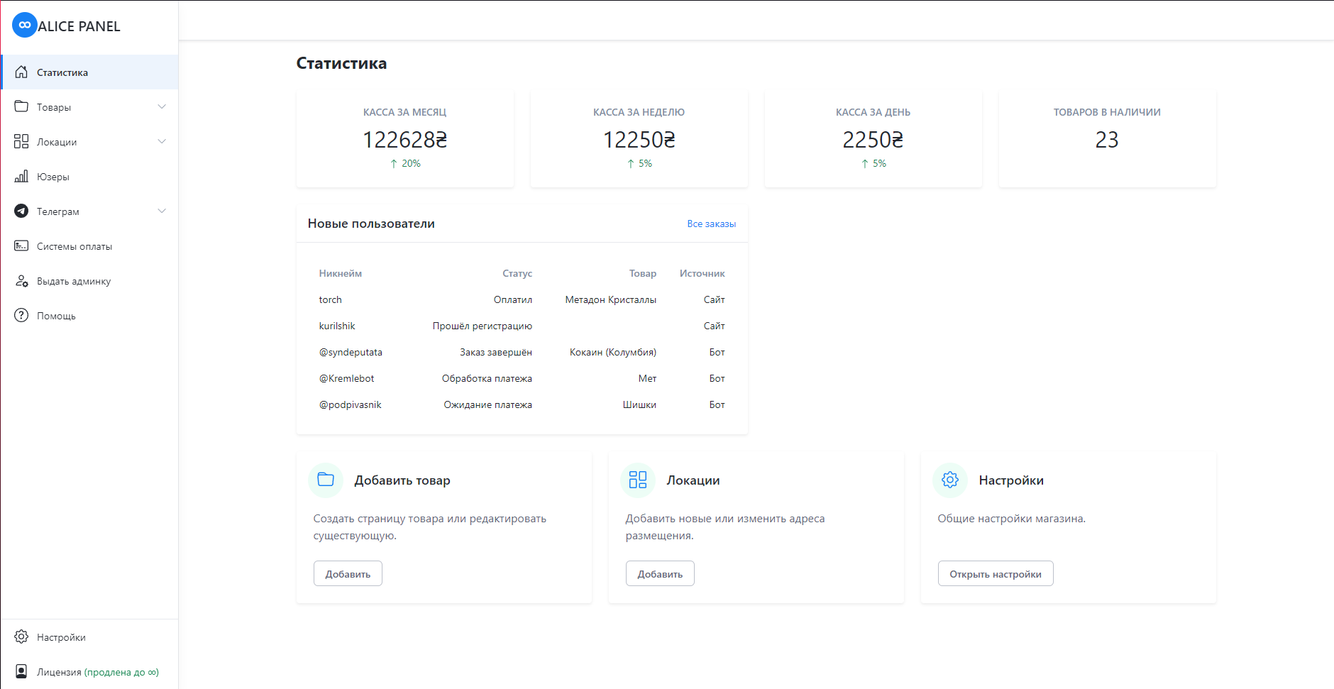Screen dimensions: 1334x689
Task: Click the up arrow in the Касса за месяц card
Action: tap(394, 164)
